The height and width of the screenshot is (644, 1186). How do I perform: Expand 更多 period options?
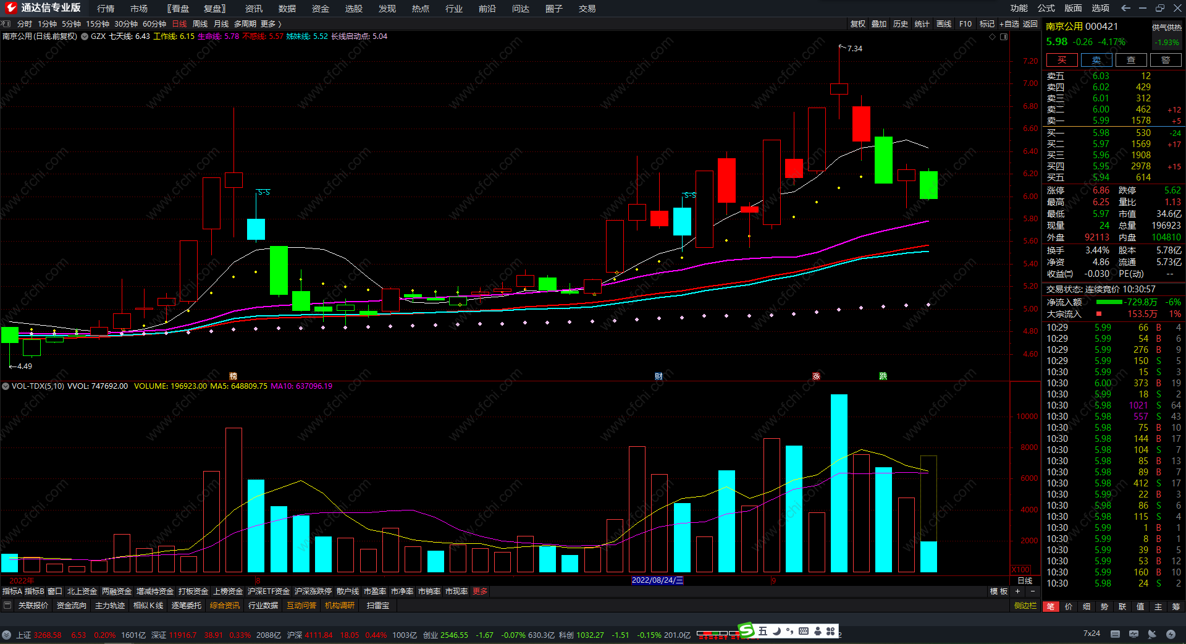271,24
